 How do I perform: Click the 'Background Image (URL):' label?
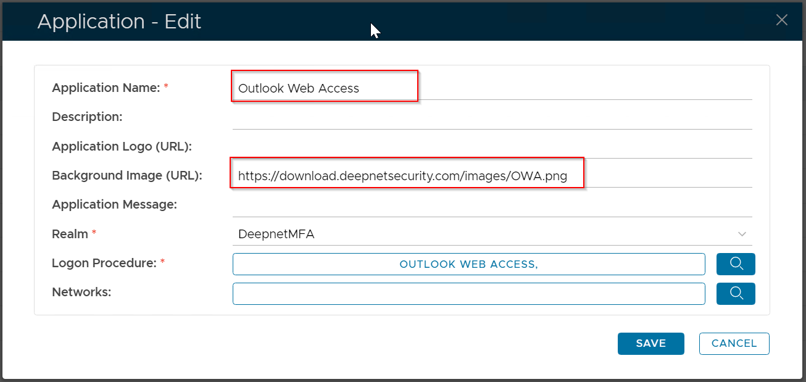click(x=127, y=175)
